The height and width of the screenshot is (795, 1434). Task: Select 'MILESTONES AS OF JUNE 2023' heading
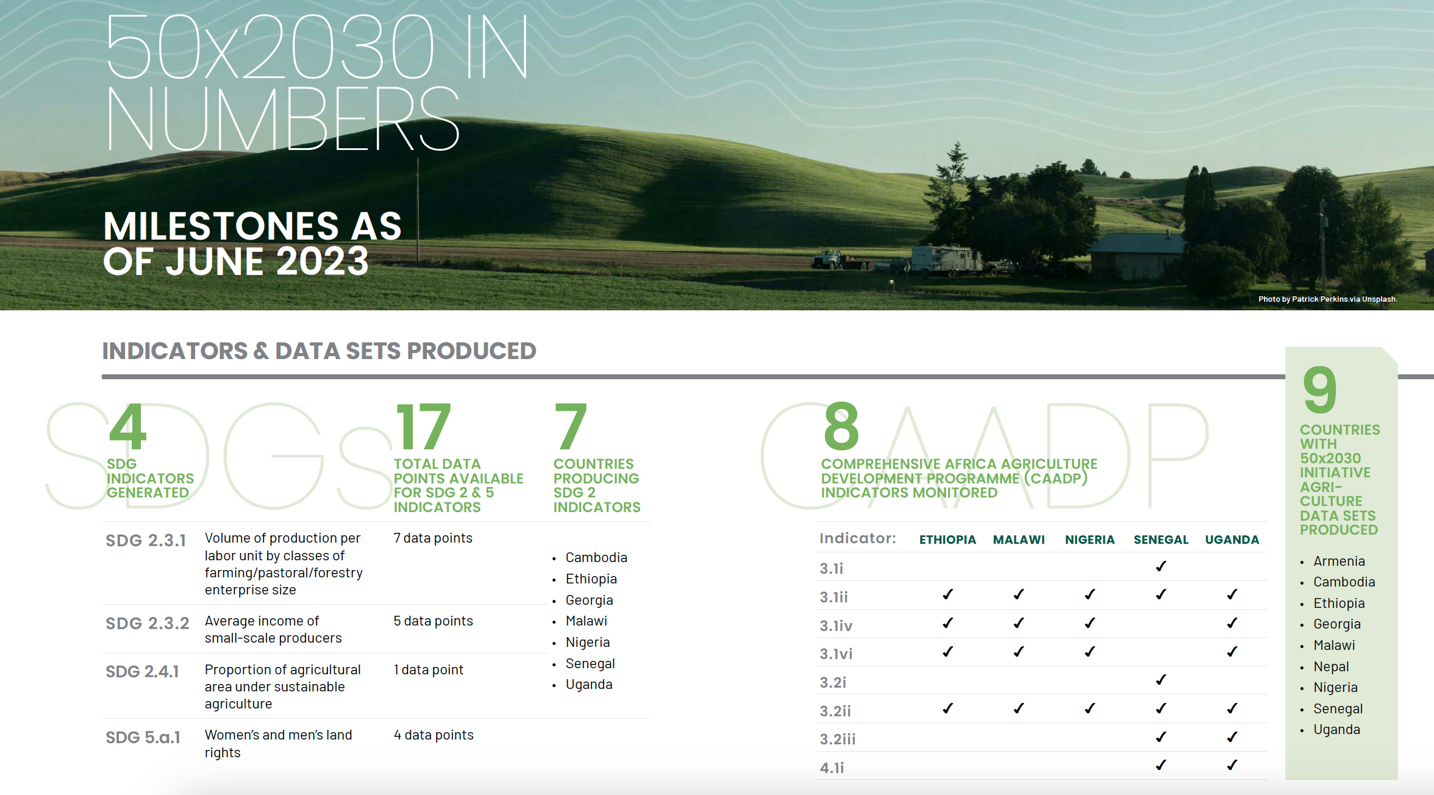[252, 243]
